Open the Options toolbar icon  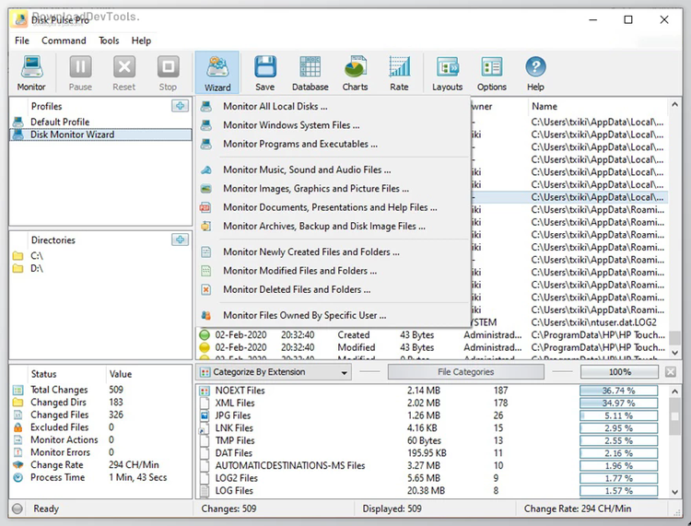pyautogui.click(x=492, y=73)
